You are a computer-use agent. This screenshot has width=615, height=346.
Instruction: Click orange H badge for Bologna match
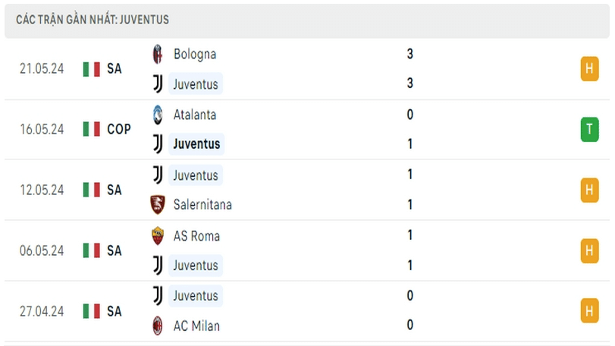[589, 68]
